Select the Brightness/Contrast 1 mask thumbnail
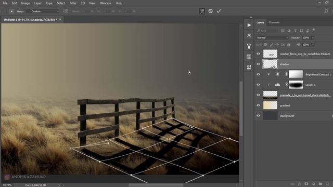 296,74
